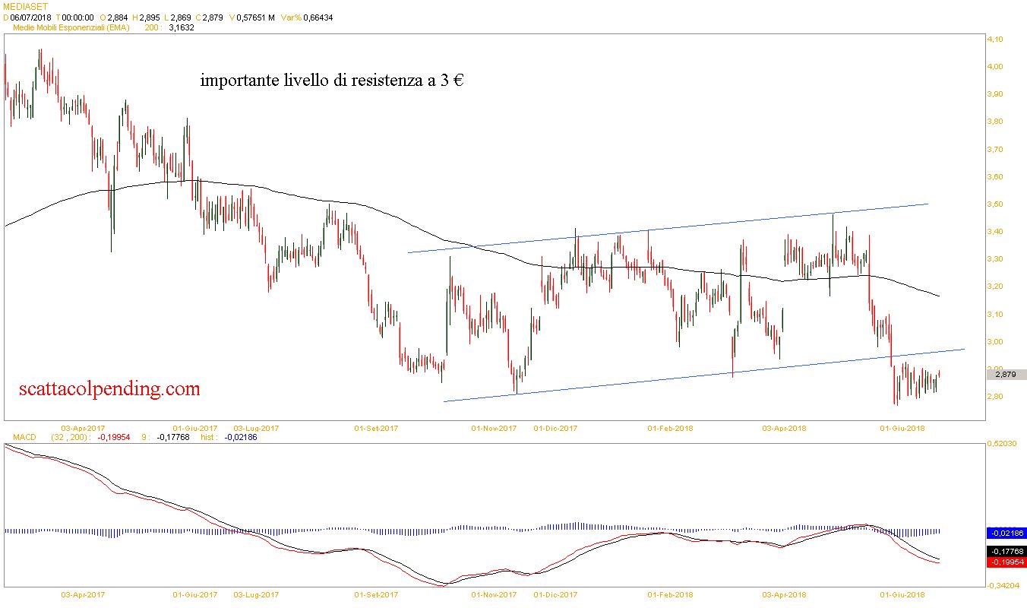Select the 3,30 price axis label
This screenshot has height=608, width=1027.
[x=995, y=258]
